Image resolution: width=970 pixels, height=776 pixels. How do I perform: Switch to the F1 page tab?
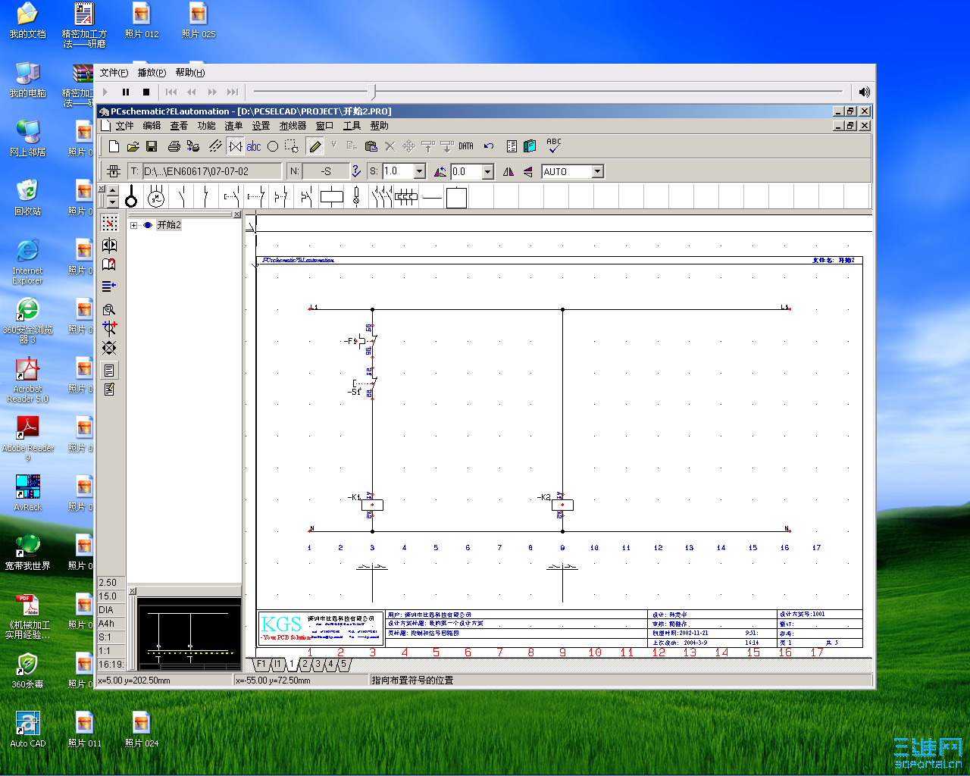[261, 665]
